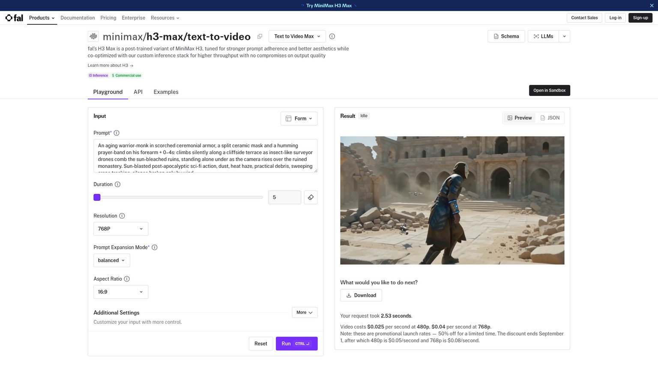Follow the Learn more about H3 link
Screen dimensions: 658x370
(111, 66)
